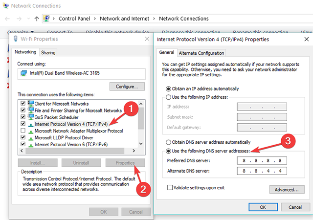Expand chevron after Control Panel breadcrumb
Screen dimensions: 313x220
tap(95, 19)
